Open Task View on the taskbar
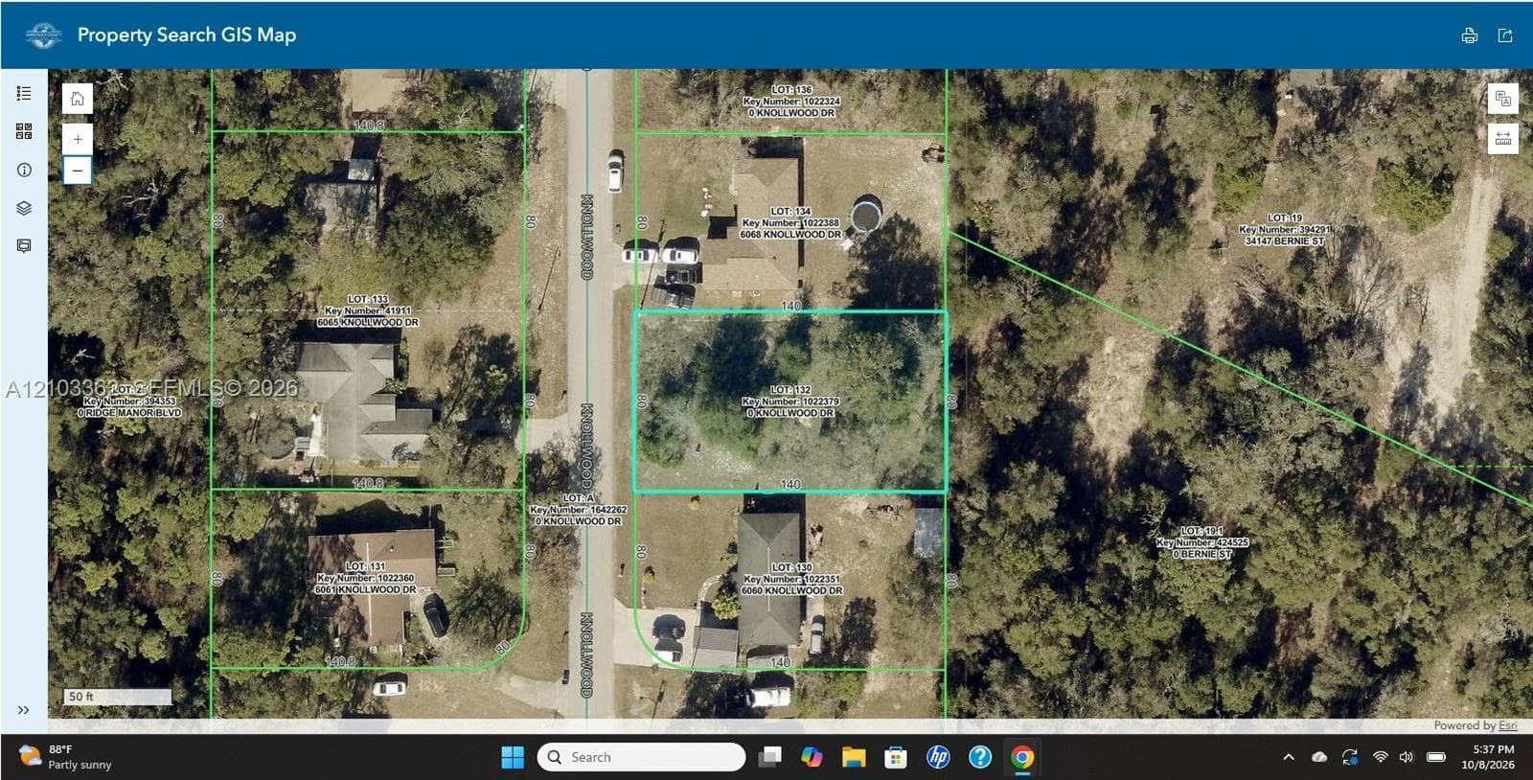The width and height of the screenshot is (1533, 780). [x=769, y=757]
